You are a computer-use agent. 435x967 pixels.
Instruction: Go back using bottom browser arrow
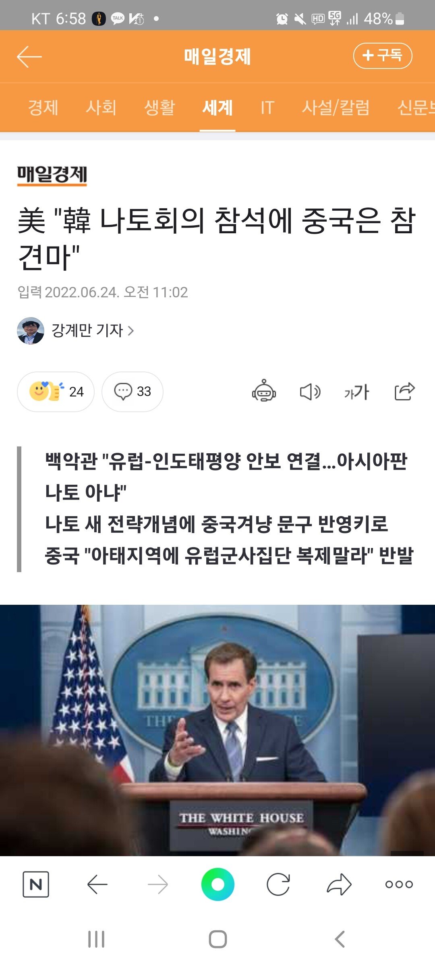pyautogui.click(x=97, y=884)
